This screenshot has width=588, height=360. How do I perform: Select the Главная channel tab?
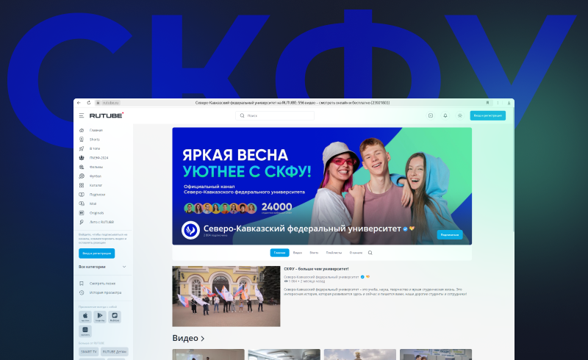(279, 253)
